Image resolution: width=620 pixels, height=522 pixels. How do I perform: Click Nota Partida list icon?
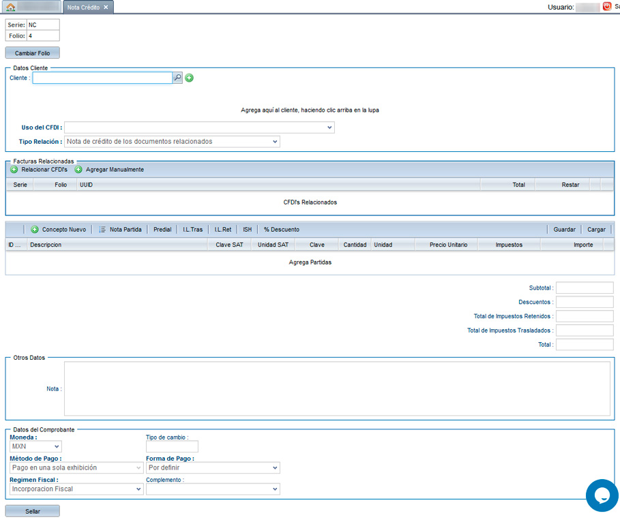102,230
